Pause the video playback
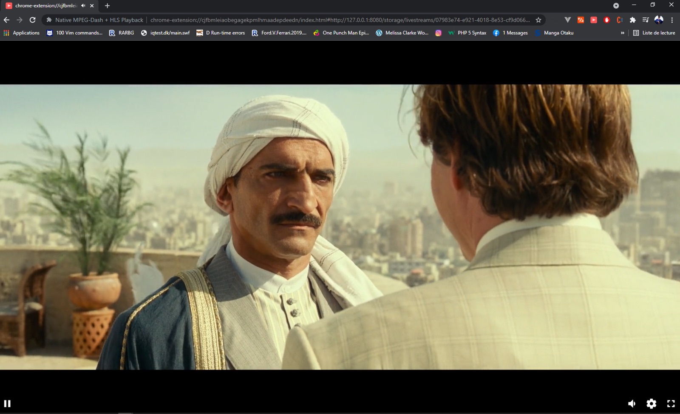680x414 pixels. click(7, 403)
